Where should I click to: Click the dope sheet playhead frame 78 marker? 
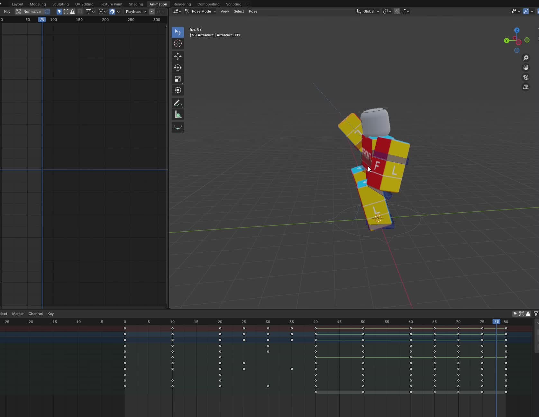496,322
